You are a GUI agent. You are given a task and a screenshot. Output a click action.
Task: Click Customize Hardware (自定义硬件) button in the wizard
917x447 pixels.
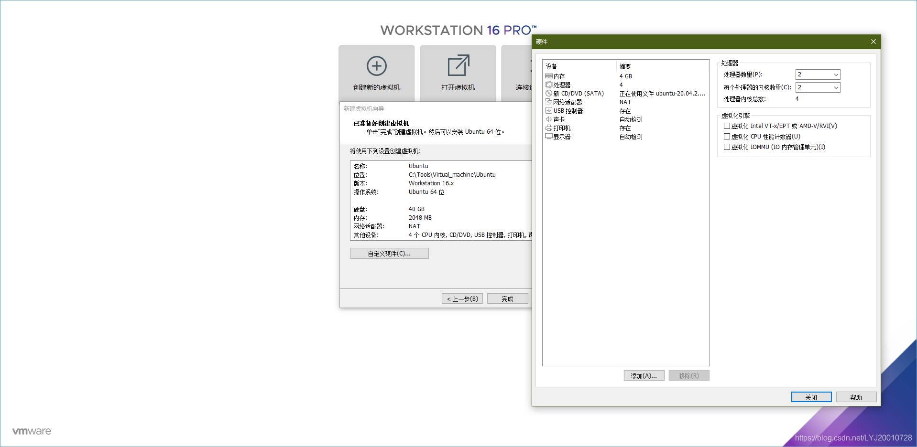tap(389, 254)
